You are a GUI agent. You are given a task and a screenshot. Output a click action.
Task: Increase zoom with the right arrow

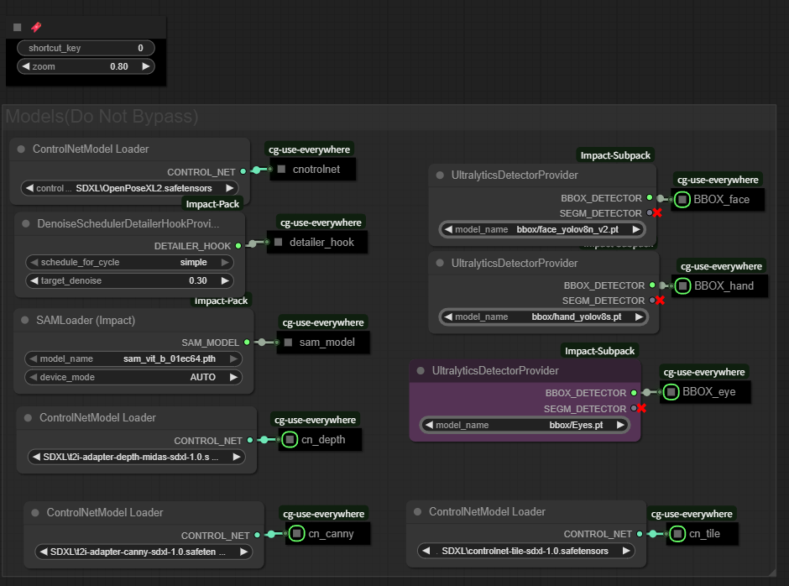[x=146, y=66]
